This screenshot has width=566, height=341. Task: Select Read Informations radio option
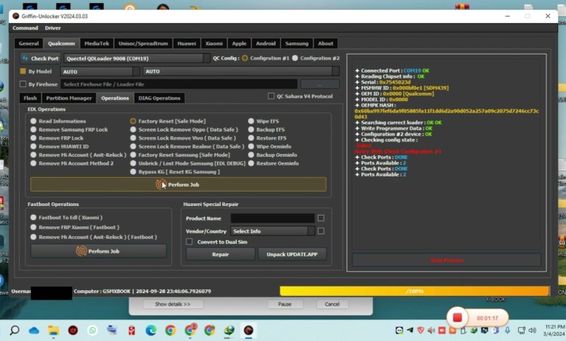[33, 121]
